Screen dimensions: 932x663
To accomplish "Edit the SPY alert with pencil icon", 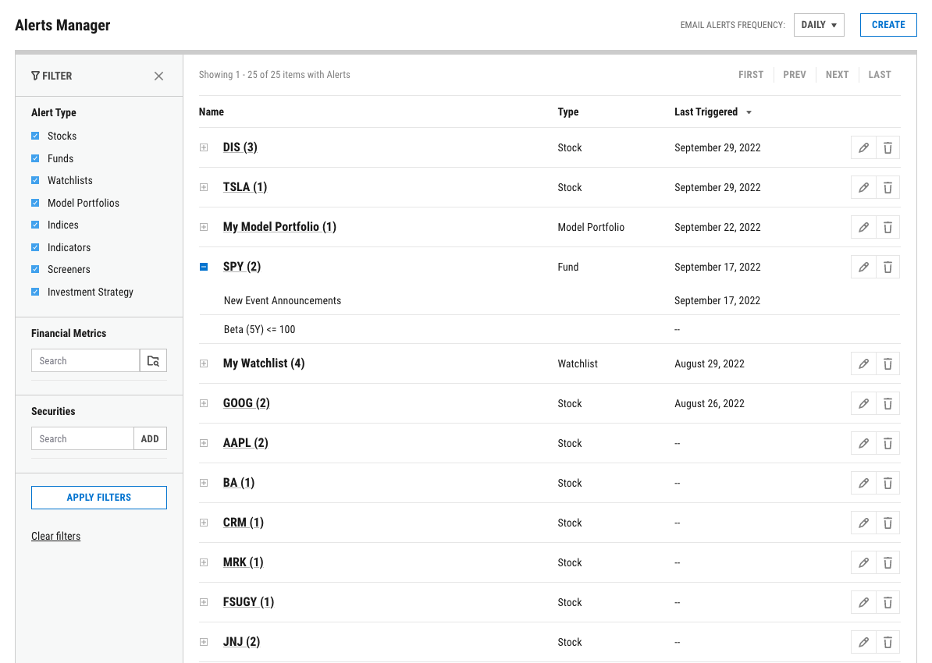I will click(x=863, y=268).
